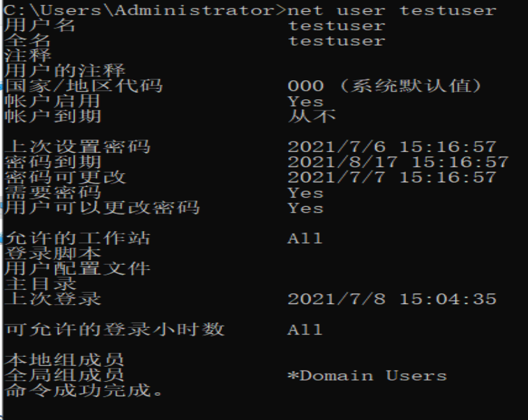Click the 用户配置文件 label
The height and width of the screenshot is (420, 528).
tap(77, 269)
